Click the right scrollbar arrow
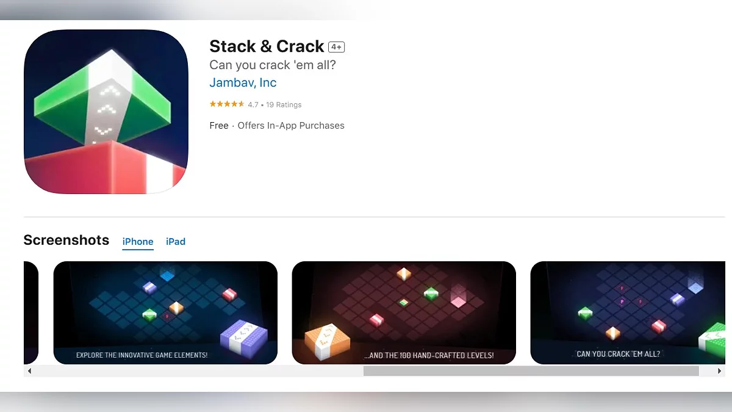Screen dimensions: 732x412 720,371
